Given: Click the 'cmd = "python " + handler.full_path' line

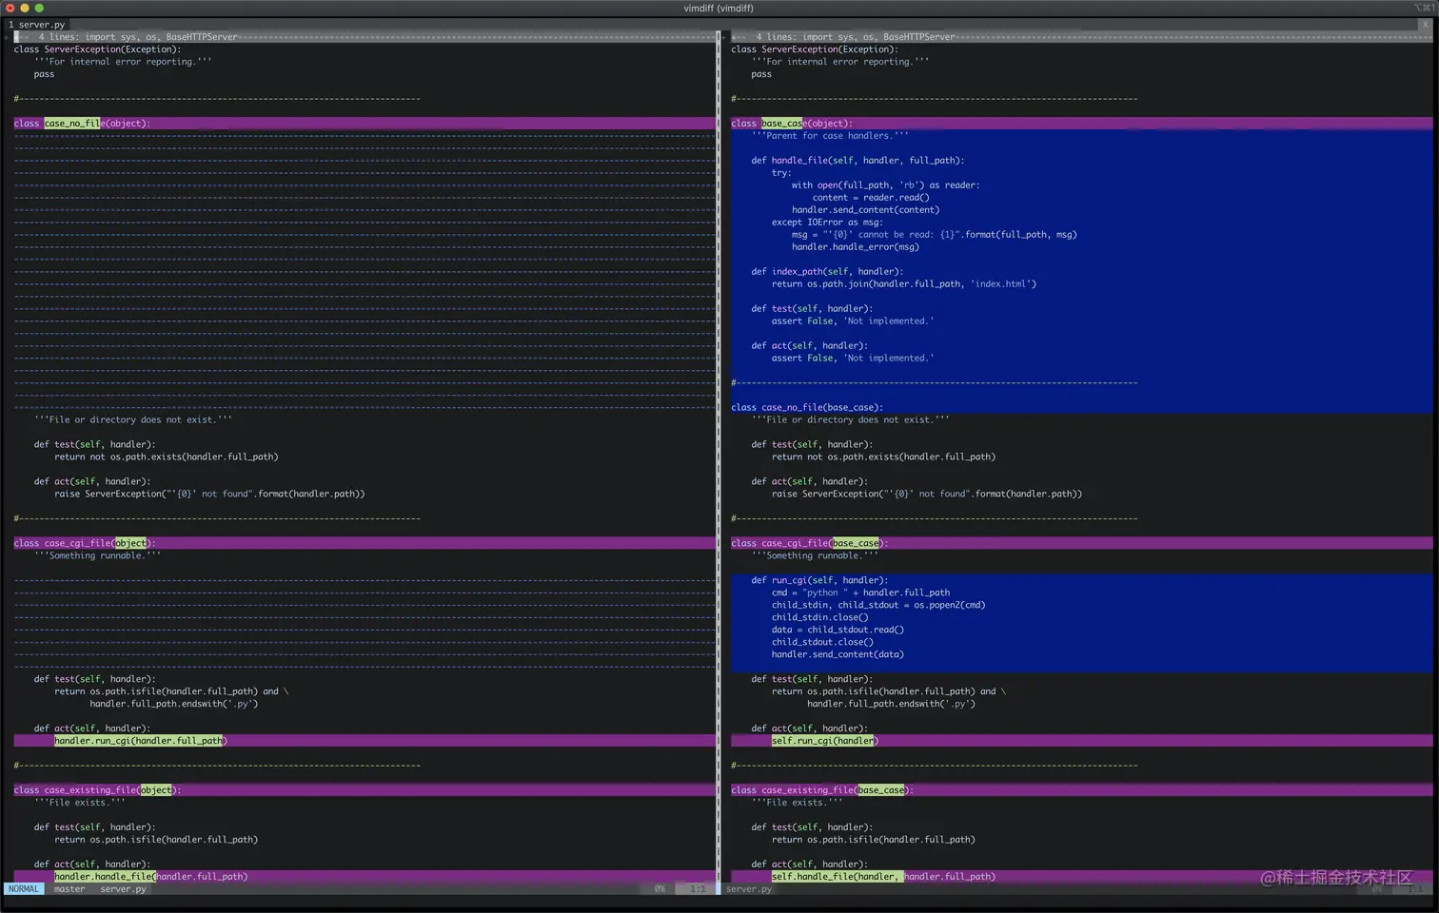Looking at the screenshot, I should [860, 593].
